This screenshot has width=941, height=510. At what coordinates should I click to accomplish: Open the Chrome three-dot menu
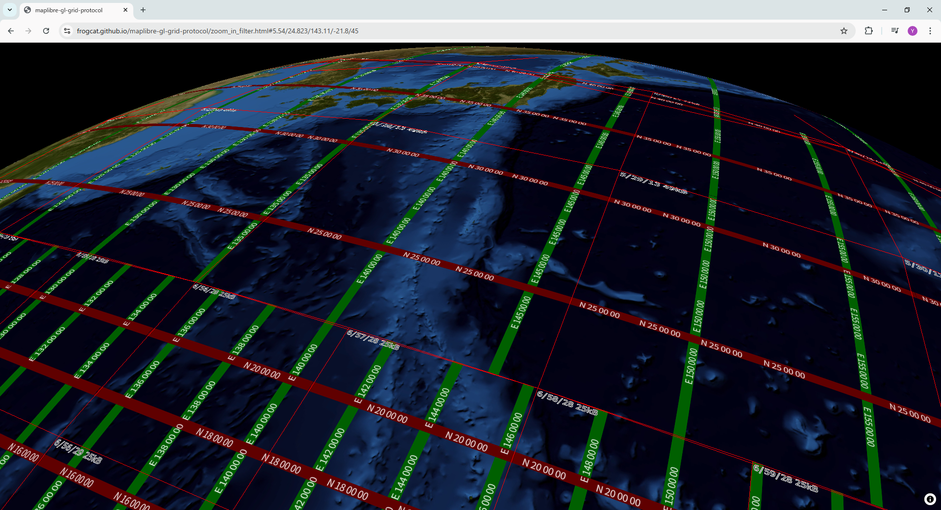[x=930, y=31]
